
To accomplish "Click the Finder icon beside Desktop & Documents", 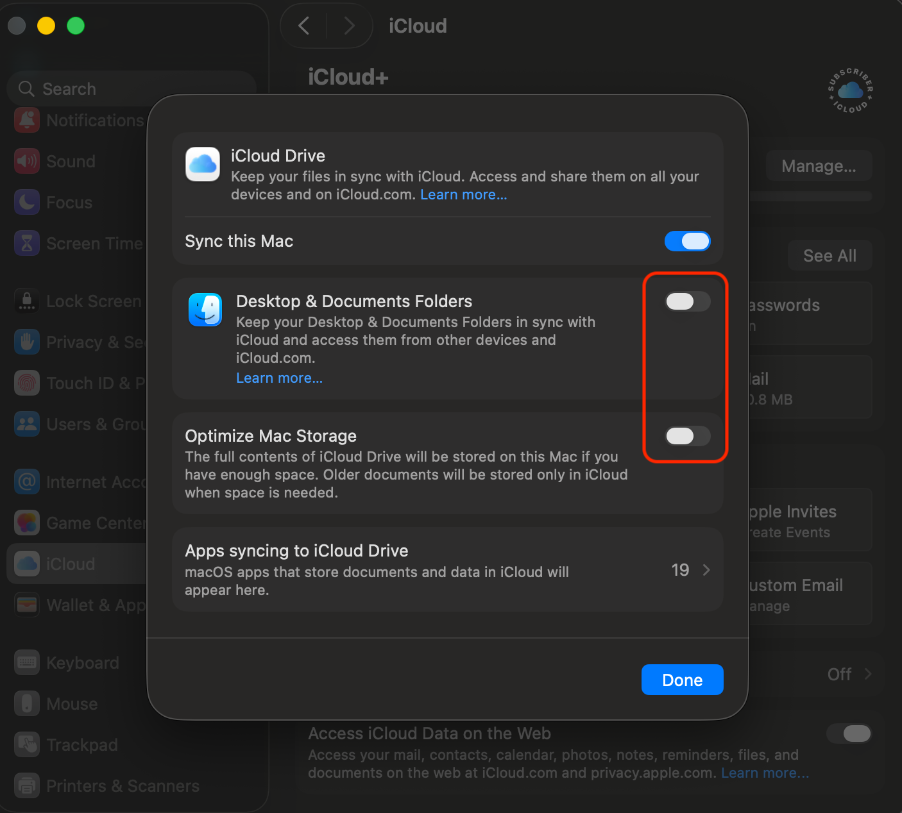I will click(x=205, y=310).
